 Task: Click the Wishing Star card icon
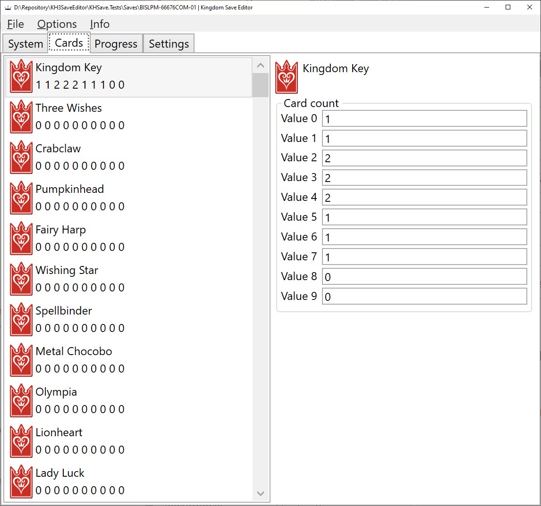tap(21, 279)
